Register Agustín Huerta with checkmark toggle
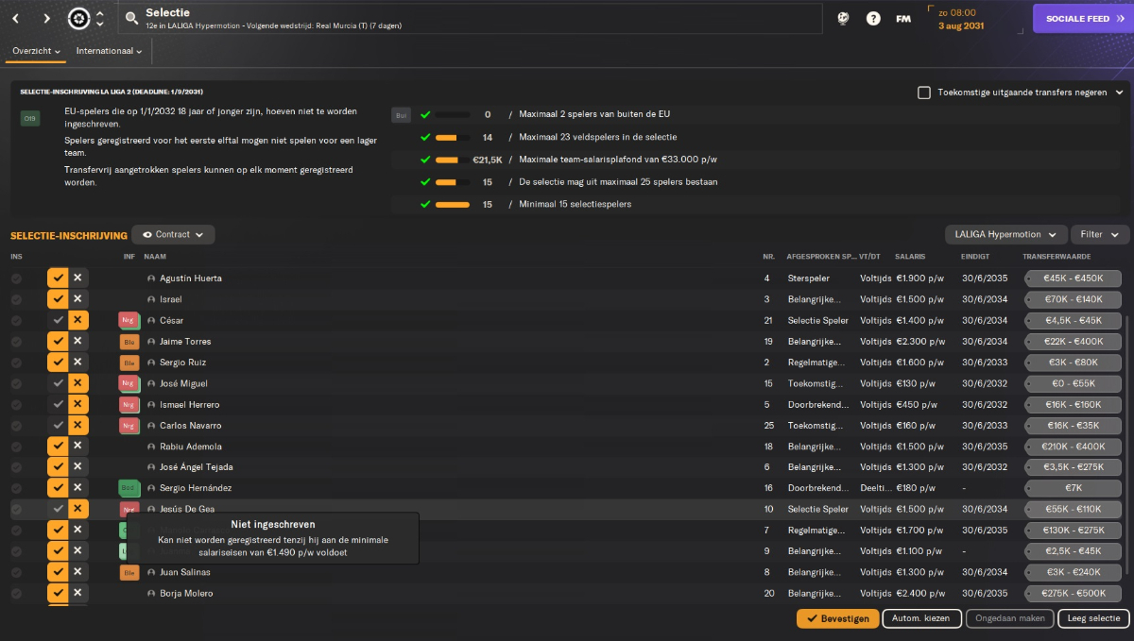The height and width of the screenshot is (641, 1134). [58, 278]
